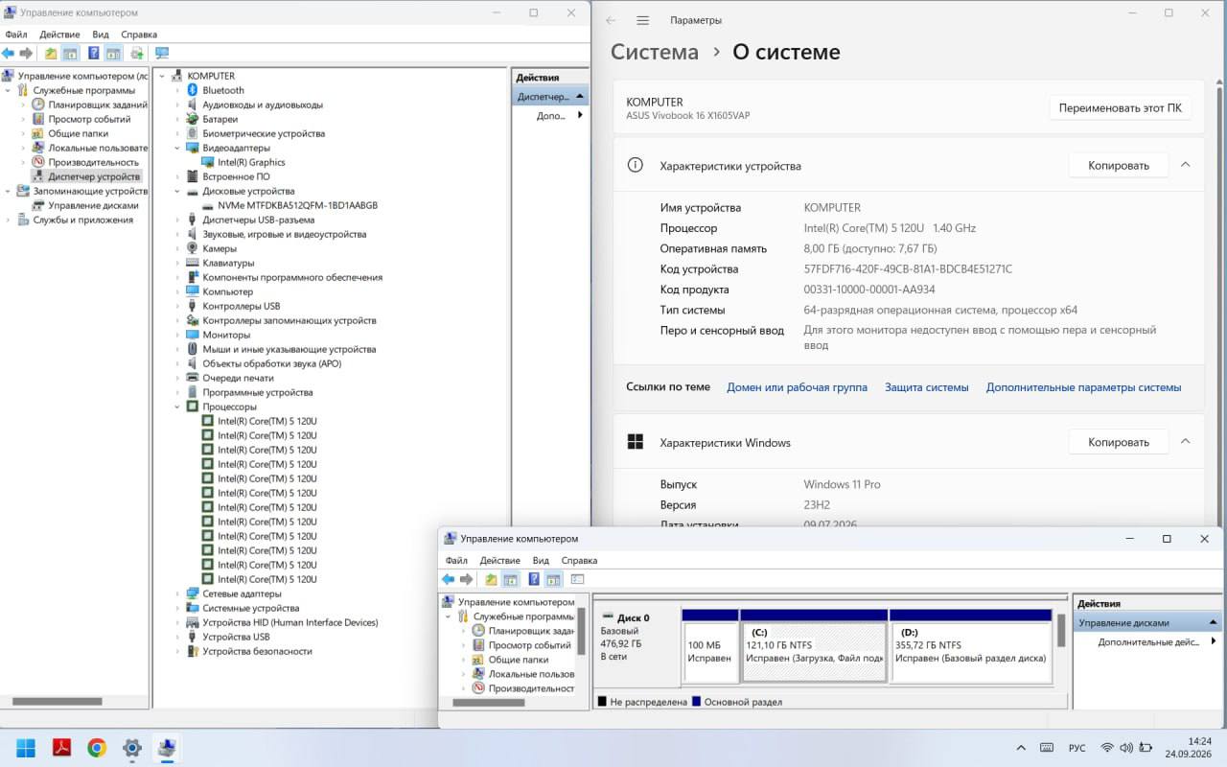
Task: Select the Intel(R) Graphics adapter
Action: [251, 162]
